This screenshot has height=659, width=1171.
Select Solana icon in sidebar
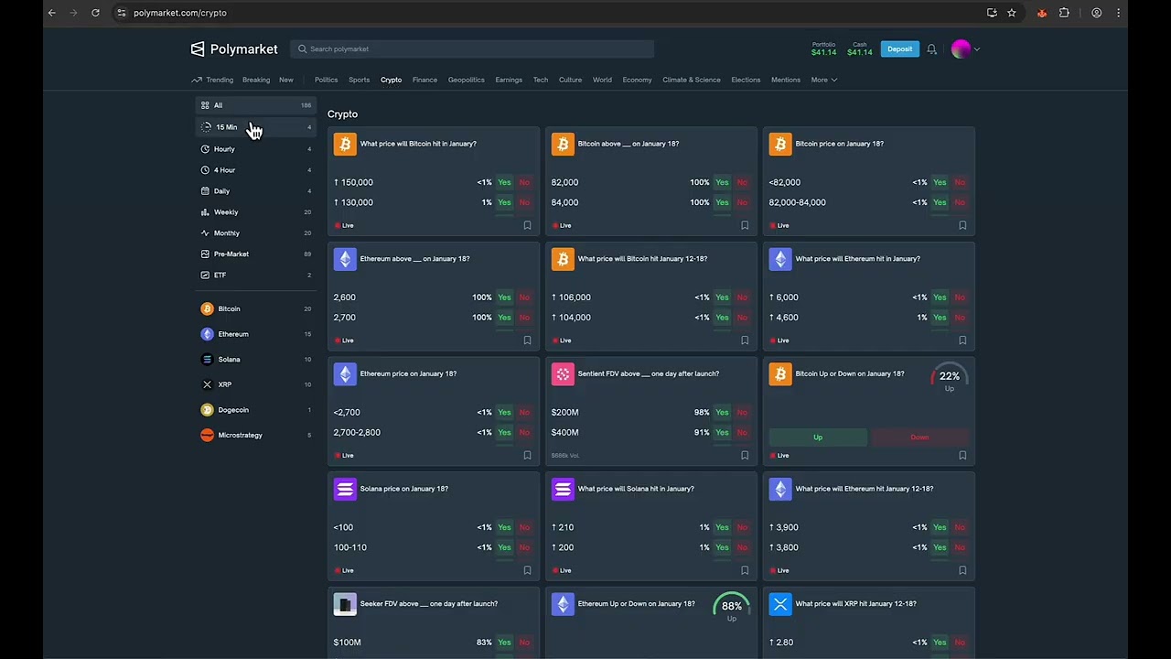click(x=207, y=360)
